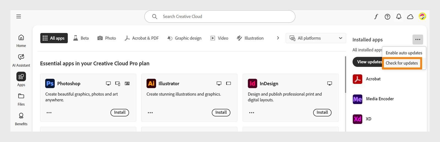Select Apps in the sidebar
Screen dimensions: 440x142
pyautogui.click(x=21, y=79)
